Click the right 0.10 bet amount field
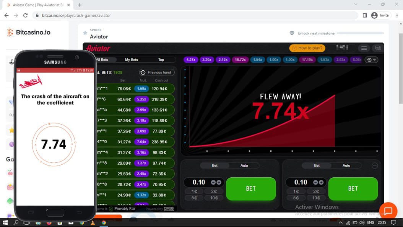The height and width of the screenshot is (227, 403). [x=301, y=182]
